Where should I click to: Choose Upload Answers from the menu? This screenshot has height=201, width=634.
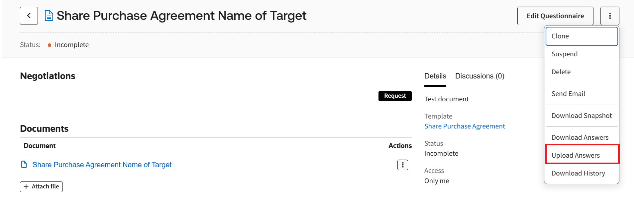(x=576, y=156)
